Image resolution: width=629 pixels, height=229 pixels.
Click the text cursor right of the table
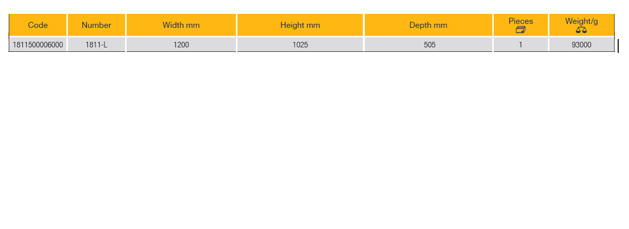[x=618, y=46]
